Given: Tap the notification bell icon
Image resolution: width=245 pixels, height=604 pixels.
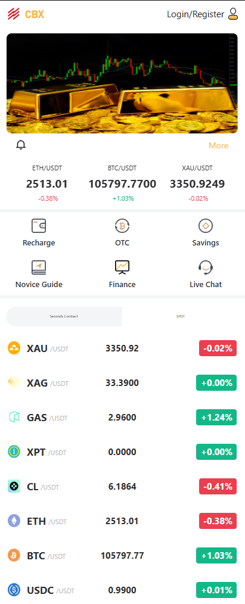Looking at the screenshot, I should pos(21,145).
